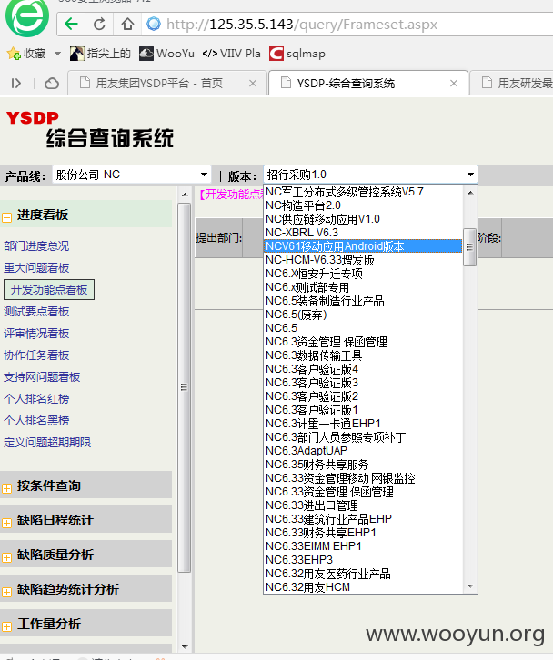Select the YSDP-综合查询系统 tab
Image resolution: width=553 pixels, height=660 pixels.
coord(367,84)
